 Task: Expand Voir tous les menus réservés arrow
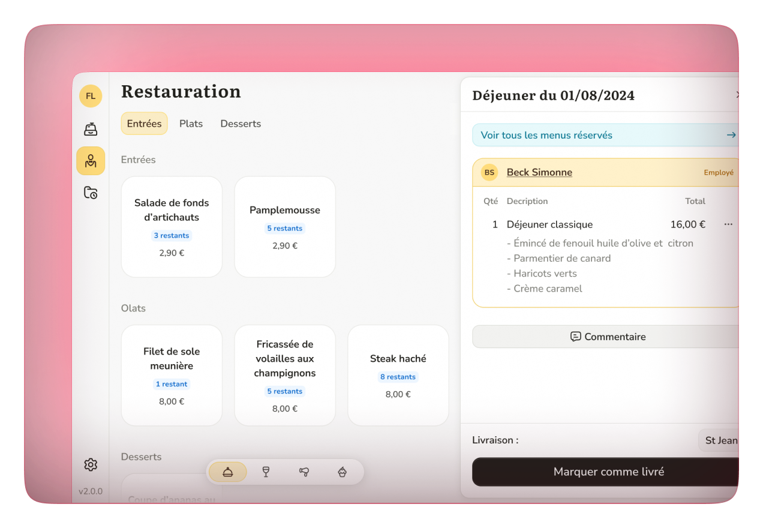731,135
